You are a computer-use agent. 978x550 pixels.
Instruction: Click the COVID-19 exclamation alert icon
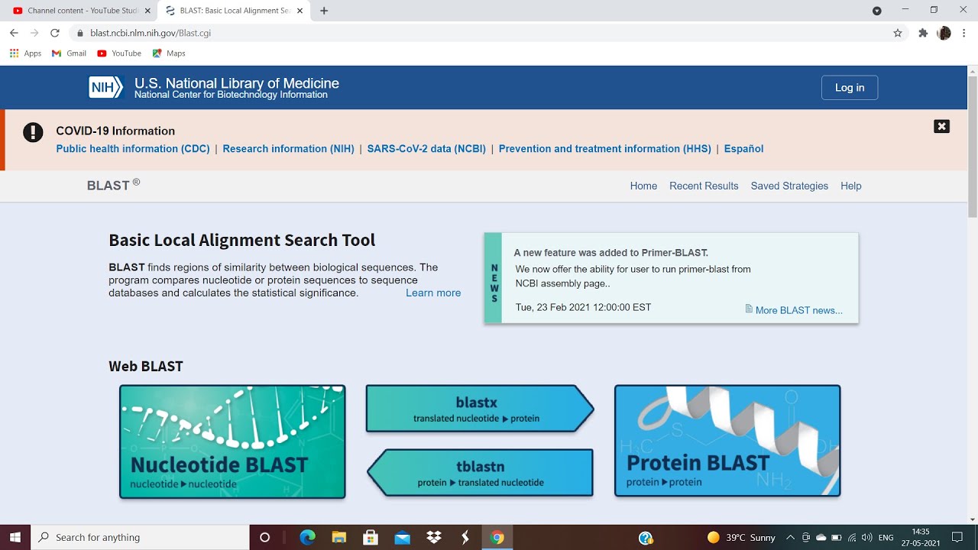pos(33,132)
